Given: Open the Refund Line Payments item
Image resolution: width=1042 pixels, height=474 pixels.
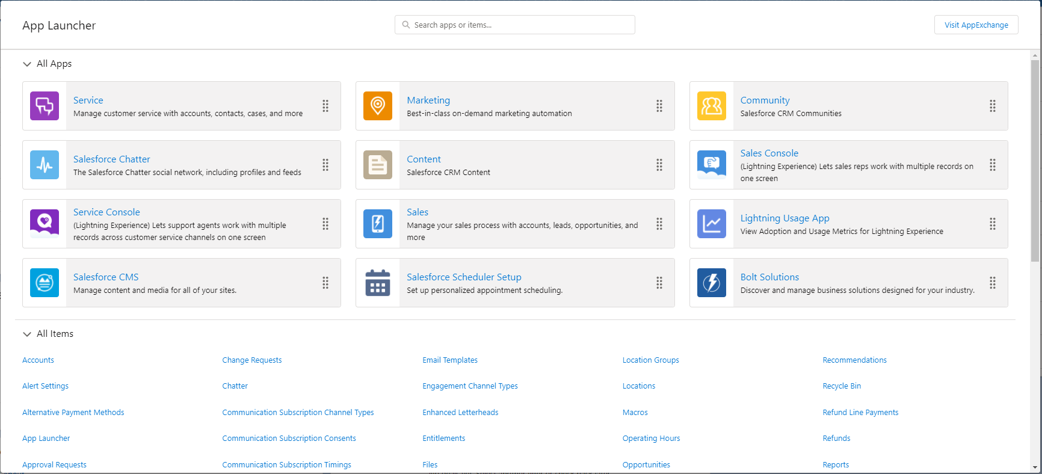Looking at the screenshot, I should click(860, 413).
